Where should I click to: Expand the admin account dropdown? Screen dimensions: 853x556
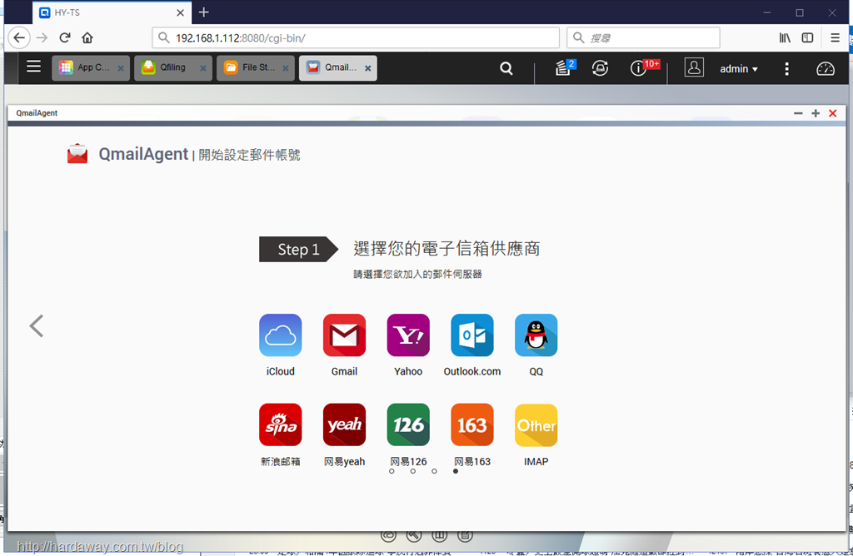[x=739, y=69]
